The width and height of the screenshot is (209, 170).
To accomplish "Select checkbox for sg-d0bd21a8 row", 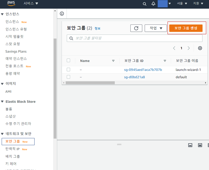I will pyautogui.click(x=69, y=77).
